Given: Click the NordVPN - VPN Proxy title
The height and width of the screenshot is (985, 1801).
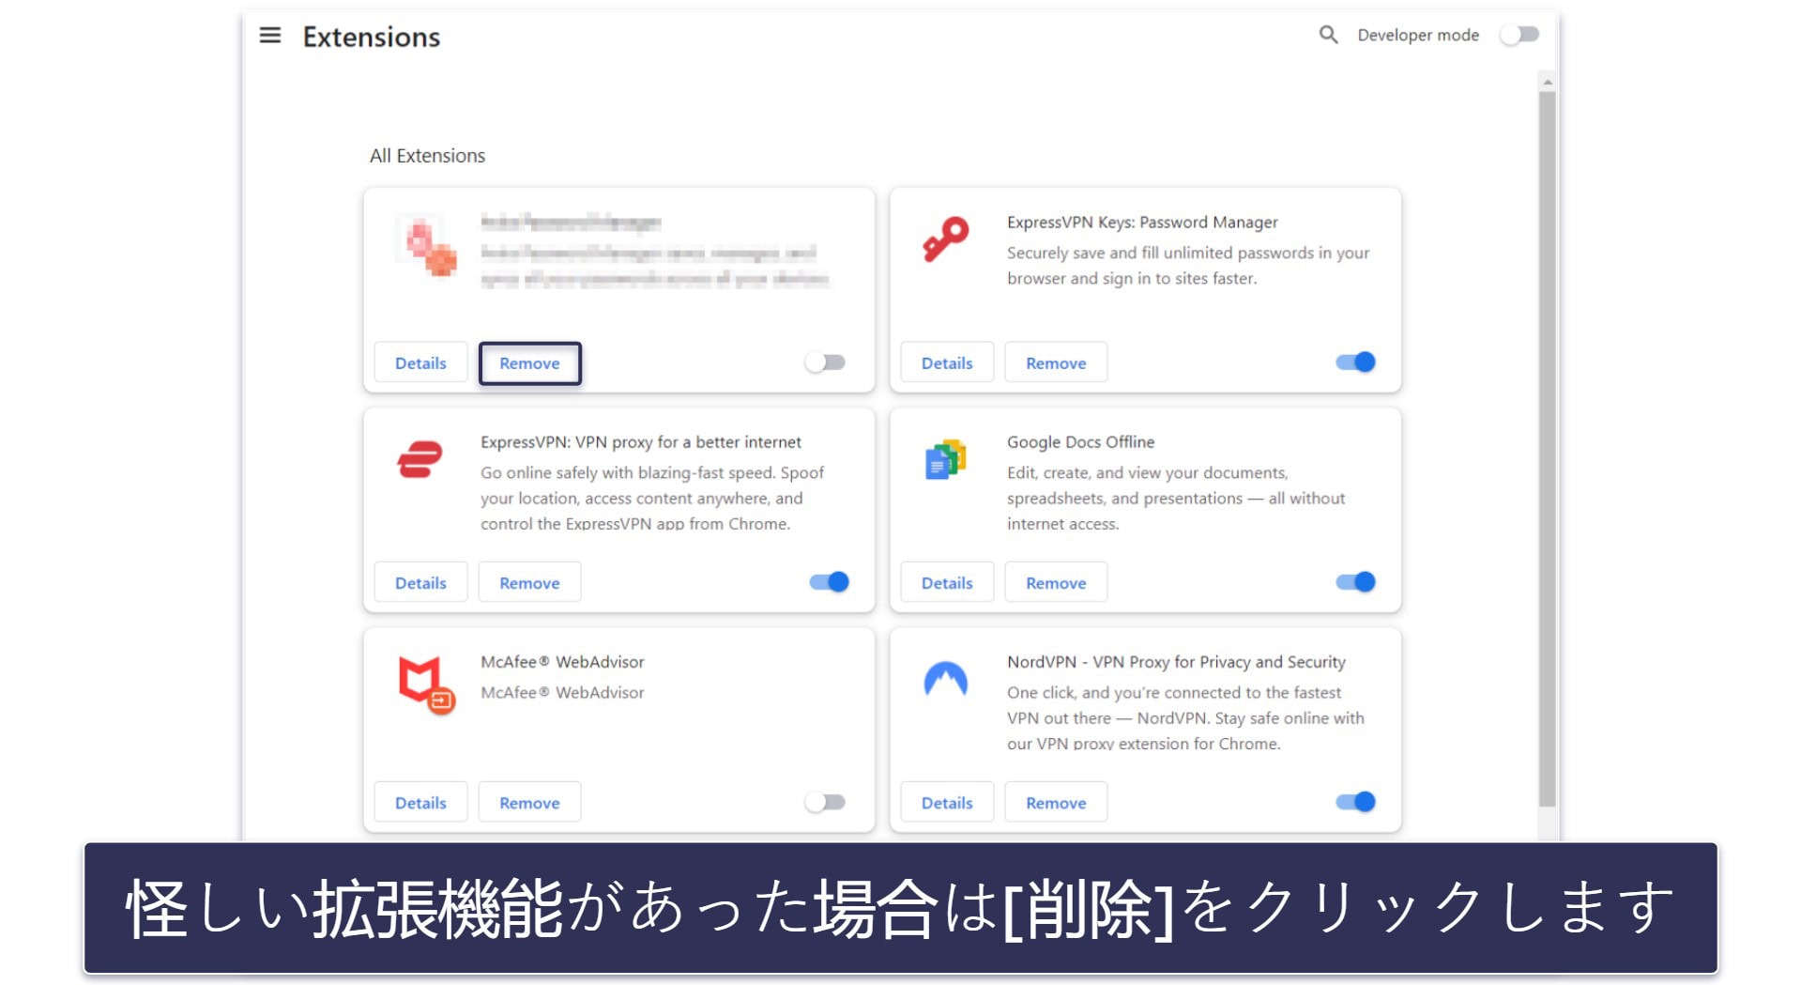Looking at the screenshot, I should [1176, 662].
